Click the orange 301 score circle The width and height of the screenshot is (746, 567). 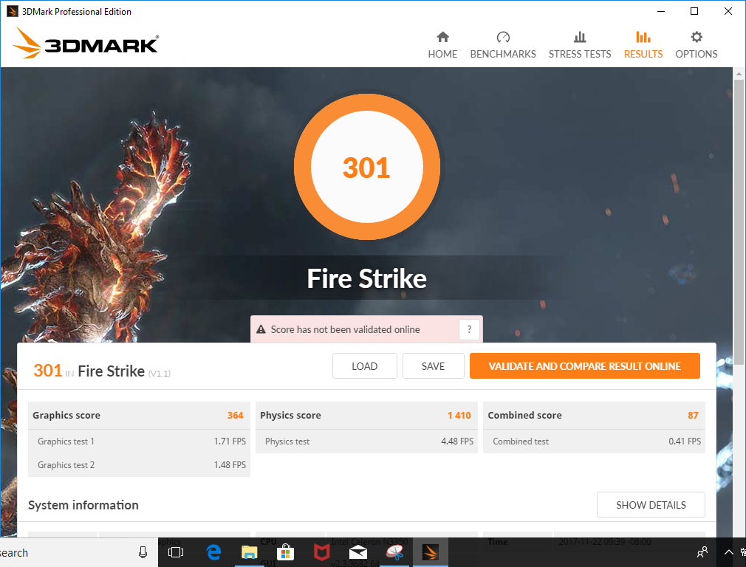[x=367, y=167]
